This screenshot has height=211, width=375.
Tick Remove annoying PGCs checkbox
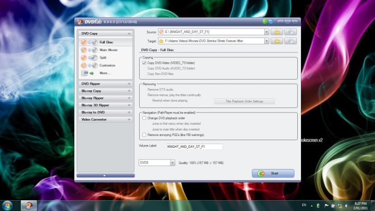coord(144,135)
